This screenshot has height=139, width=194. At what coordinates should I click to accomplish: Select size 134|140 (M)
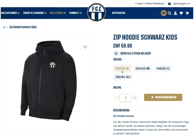143,68
